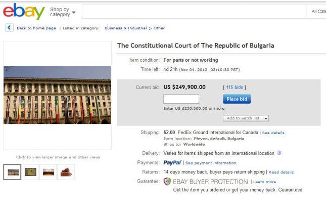Viewport: 326px width, 214px height.
Task: Click the PayPal logo
Action: click(173, 163)
